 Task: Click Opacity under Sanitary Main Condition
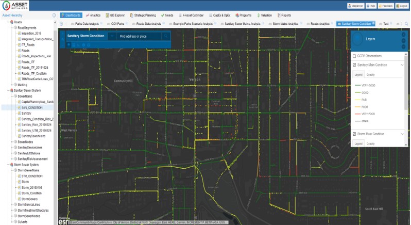pyautogui.click(x=370, y=75)
